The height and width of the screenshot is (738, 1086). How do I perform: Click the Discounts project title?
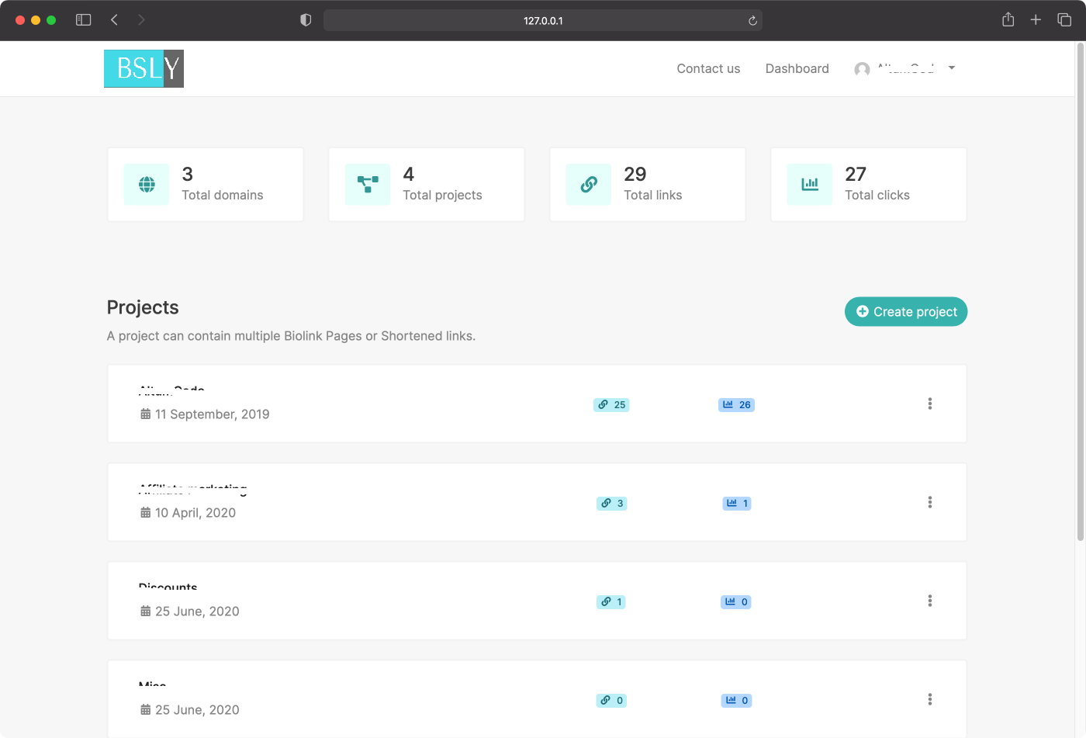click(168, 587)
